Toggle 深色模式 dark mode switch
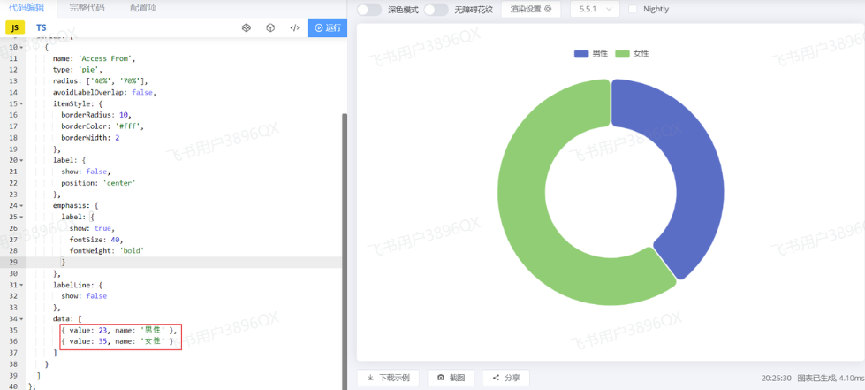 coord(369,10)
